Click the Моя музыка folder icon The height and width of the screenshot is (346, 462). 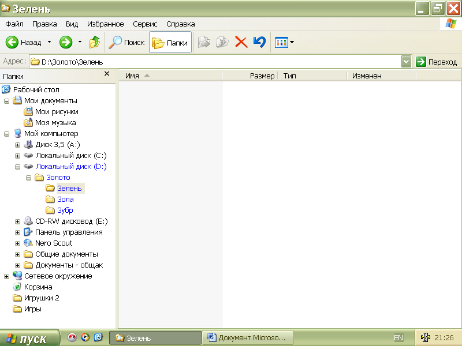(x=28, y=122)
